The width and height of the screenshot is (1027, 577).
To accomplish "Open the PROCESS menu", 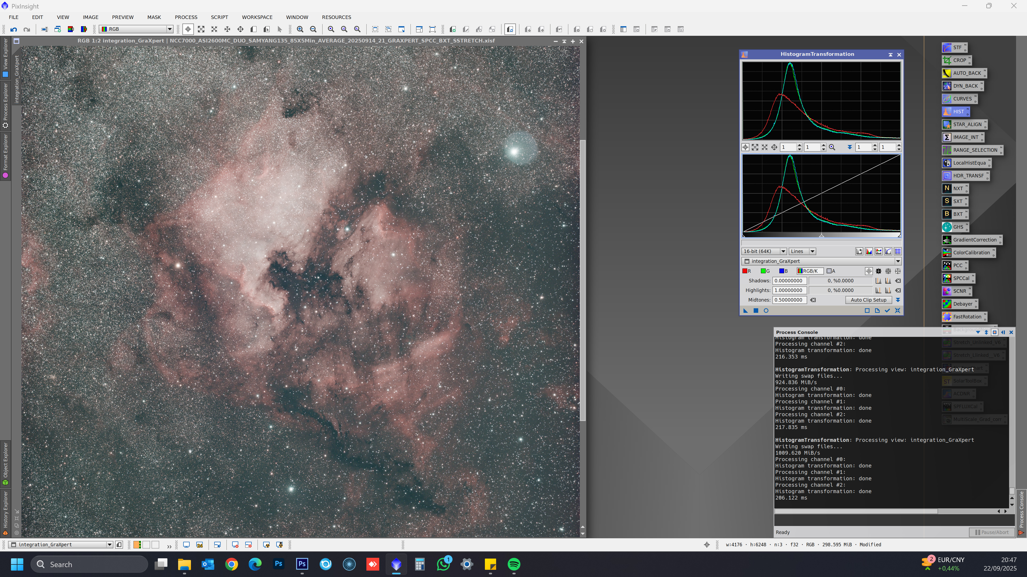I will click(186, 17).
